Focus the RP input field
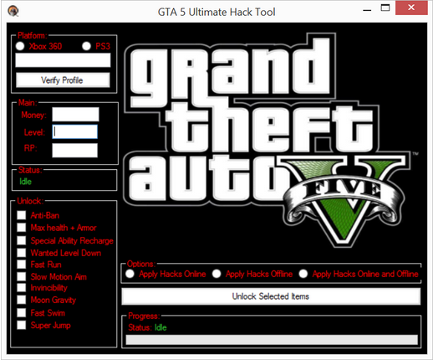Viewport: 433px width, 360px height. pyautogui.click(x=75, y=151)
